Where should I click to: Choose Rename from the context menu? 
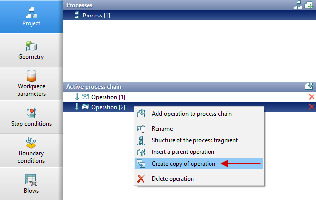click(162, 129)
